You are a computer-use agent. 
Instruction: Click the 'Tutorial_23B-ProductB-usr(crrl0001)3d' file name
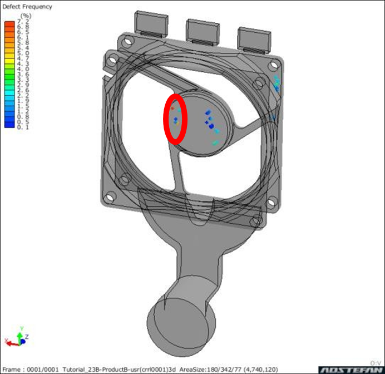click(x=119, y=370)
